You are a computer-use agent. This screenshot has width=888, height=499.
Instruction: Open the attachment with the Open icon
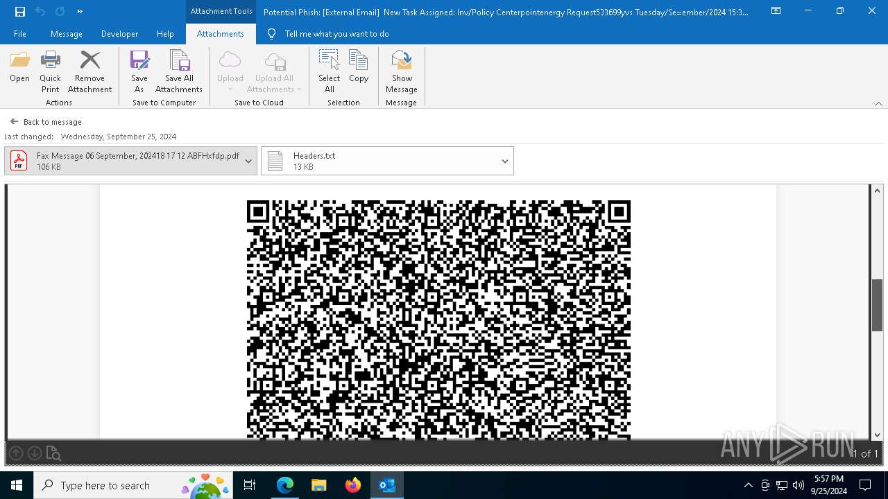[20, 67]
